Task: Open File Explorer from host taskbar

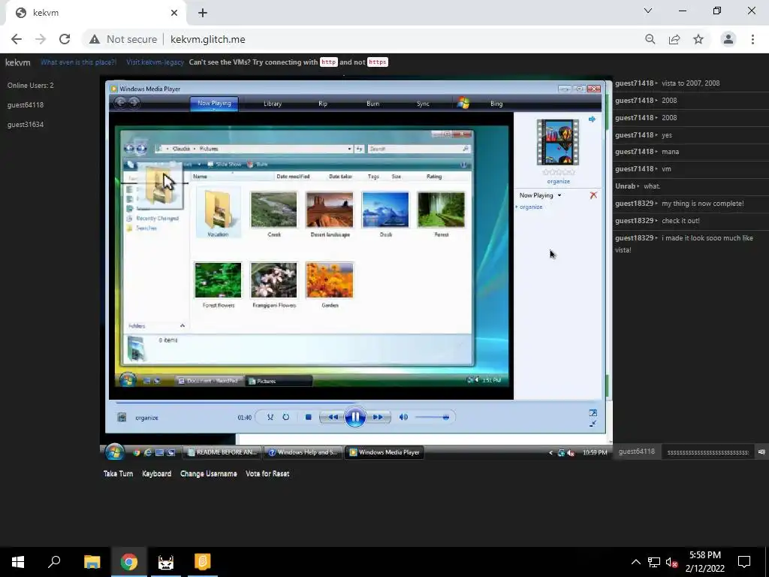Action: 92,562
